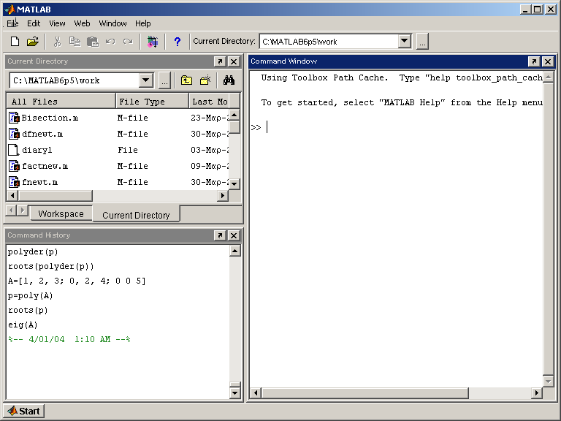This screenshot has height=421, width=561.
Task: Click file list horizontal scroll left arrow
Action: tap(12, 195)
